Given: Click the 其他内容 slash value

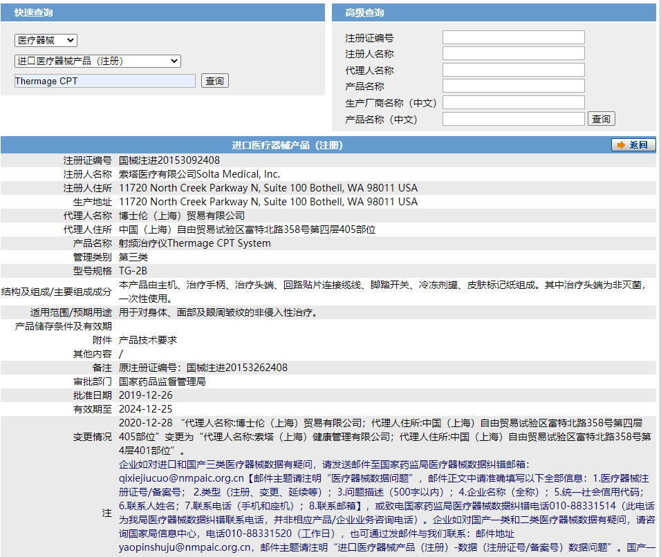Looking at the screenshot, I should [x=121, y=354].
